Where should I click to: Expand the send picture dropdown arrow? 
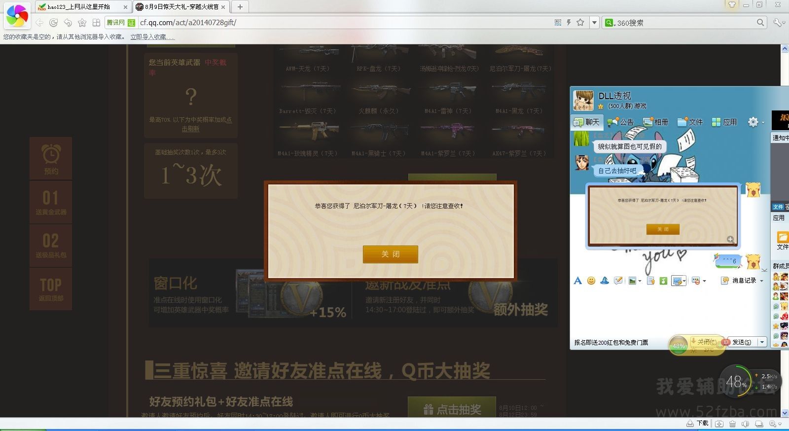[x=640, y=281]
